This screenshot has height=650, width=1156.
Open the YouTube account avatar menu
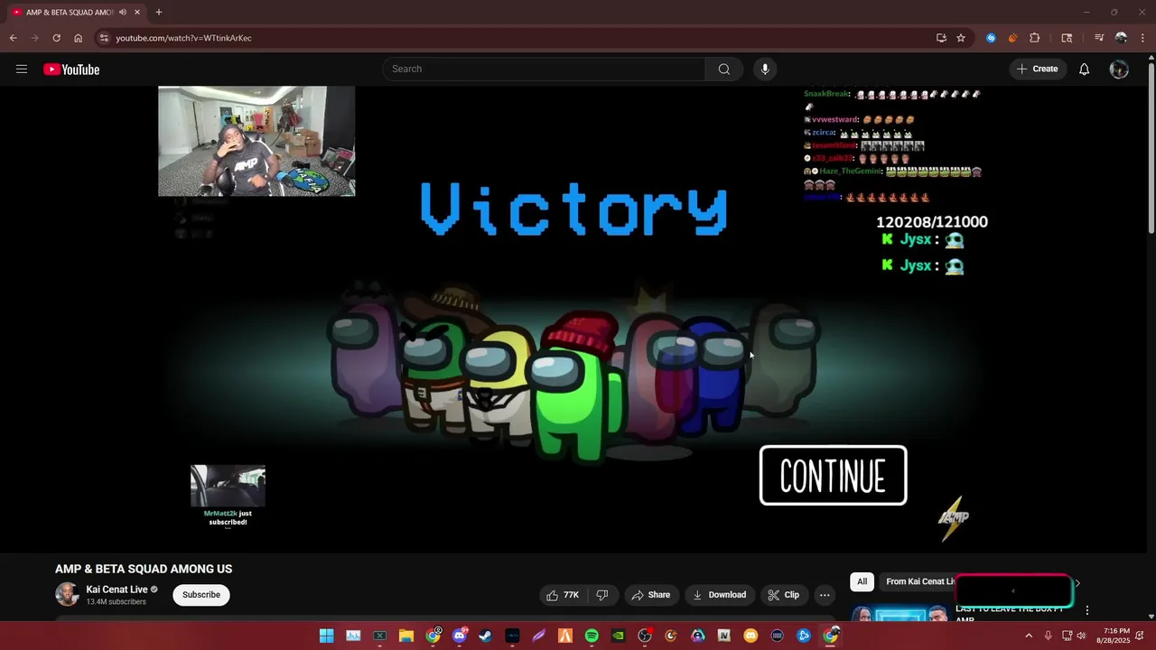[1119, 70]
